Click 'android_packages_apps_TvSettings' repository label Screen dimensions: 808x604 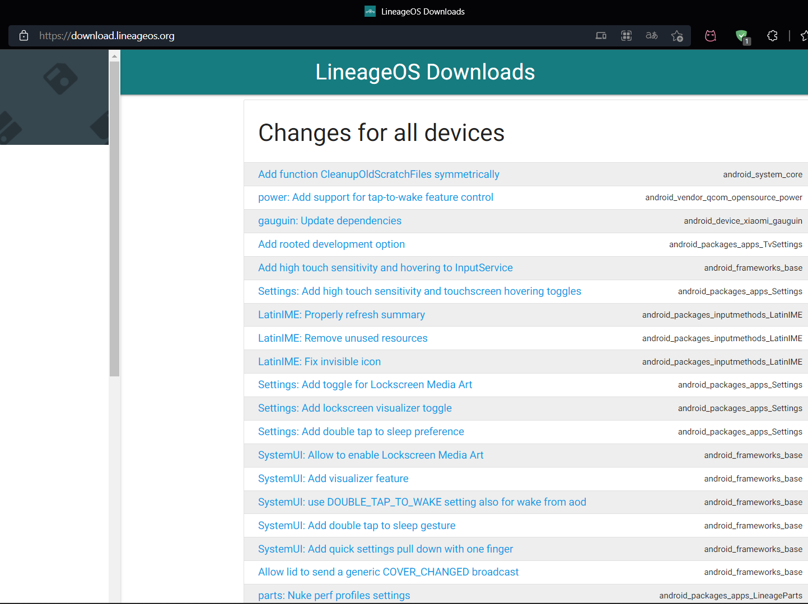pyautogui.click(x=736, y=244)
